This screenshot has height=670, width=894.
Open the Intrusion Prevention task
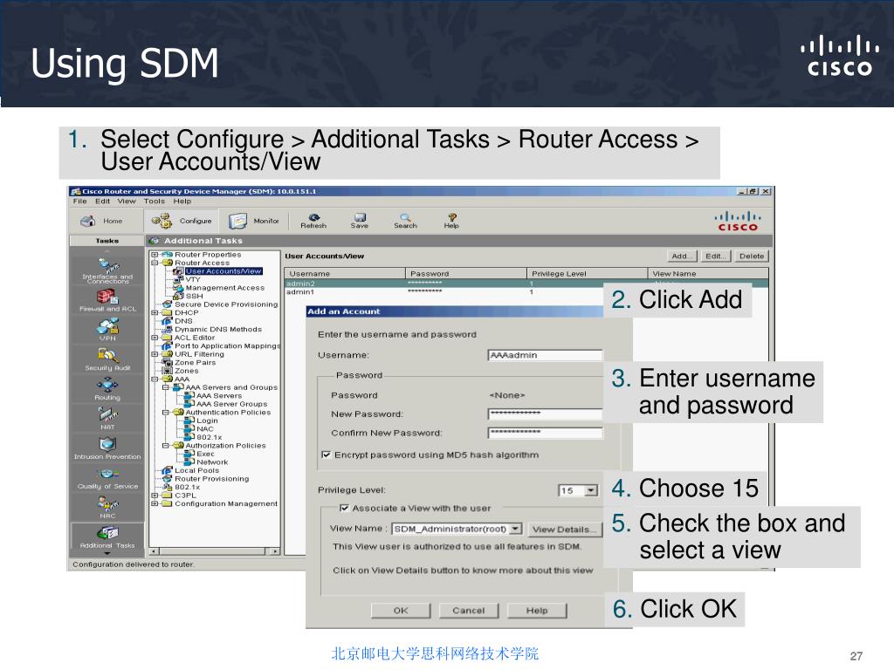[107, 448]
